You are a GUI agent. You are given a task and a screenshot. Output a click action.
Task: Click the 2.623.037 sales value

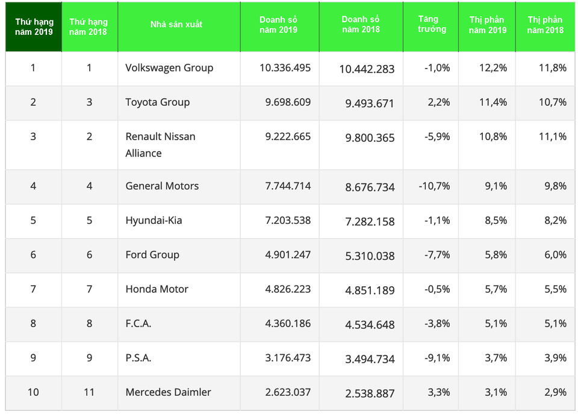pos(288,392)
